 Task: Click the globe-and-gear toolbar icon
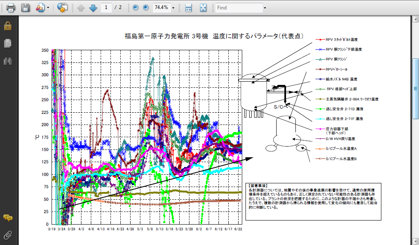[x=63, y=8]
